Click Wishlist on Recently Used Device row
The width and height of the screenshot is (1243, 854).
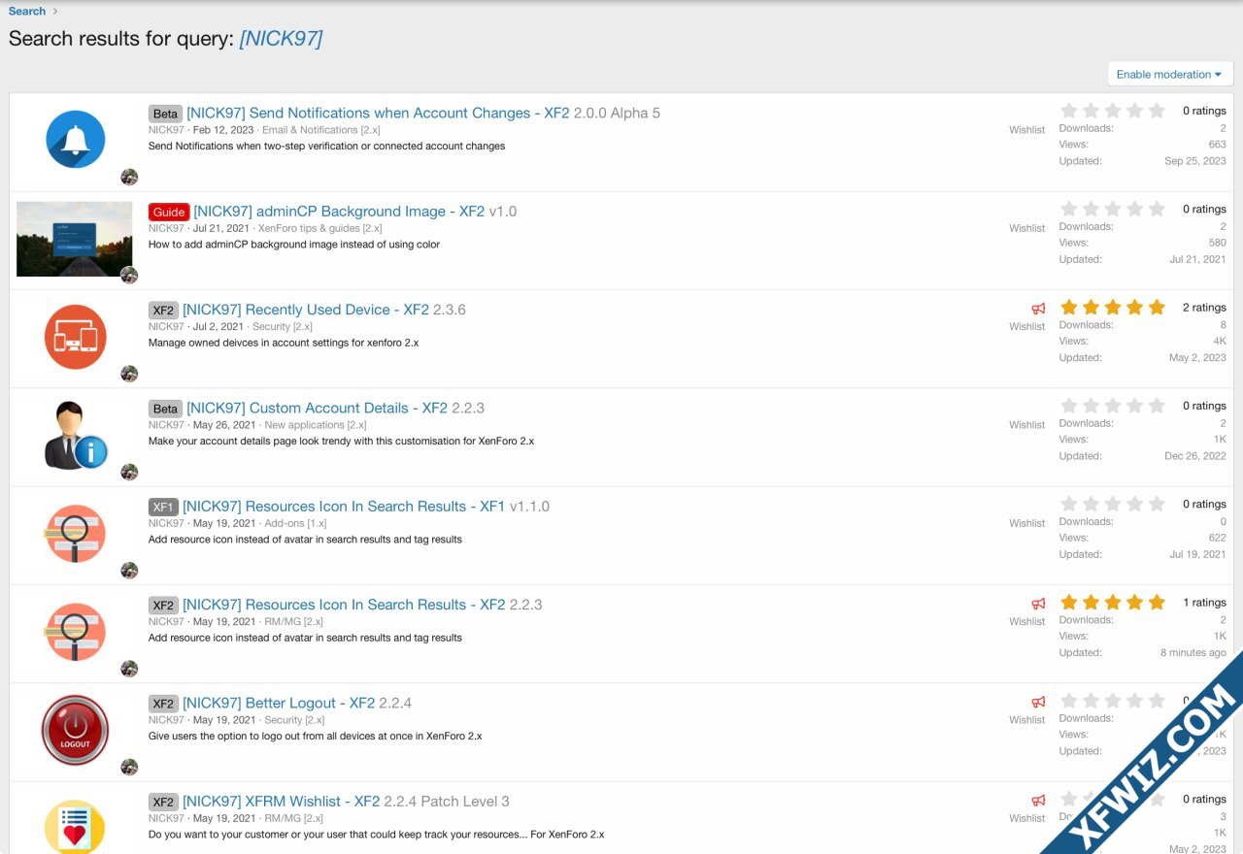pyautogui.click(x=1026, y=327)
